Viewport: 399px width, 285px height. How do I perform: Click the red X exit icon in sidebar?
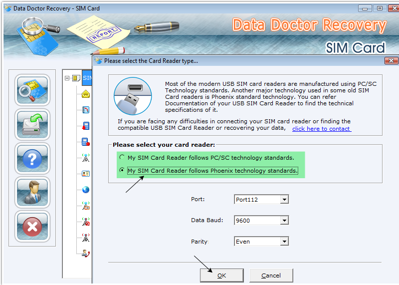[32, 227]
